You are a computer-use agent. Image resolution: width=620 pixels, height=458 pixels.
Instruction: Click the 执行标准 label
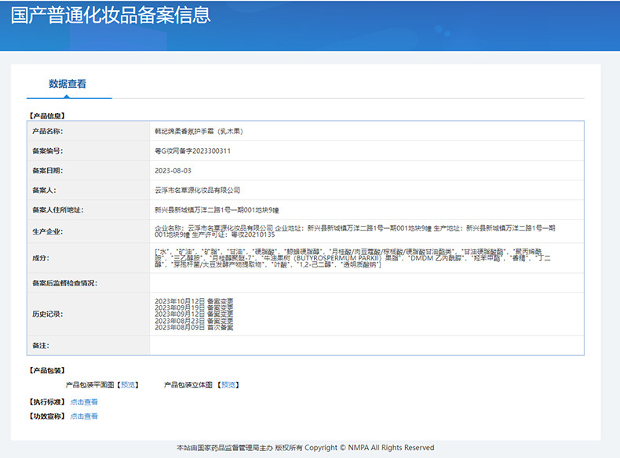coord(47,402)
